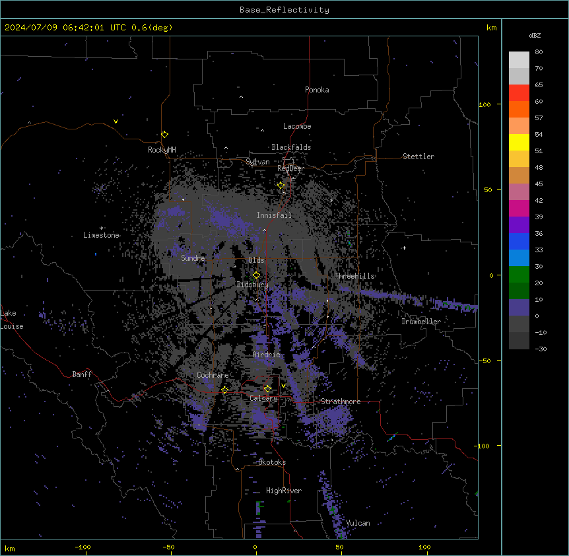Click the Base_Reflectivity title
This screenshot has width=569, height=556.
tap(284, 10)
